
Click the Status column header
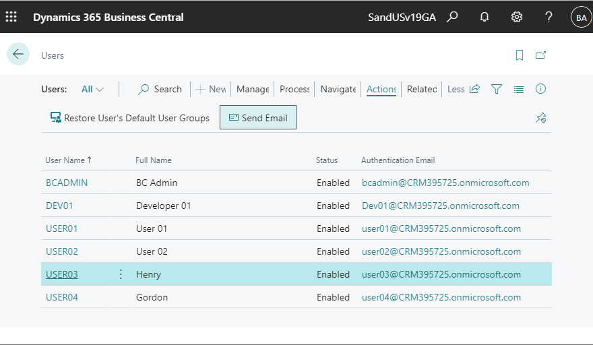pyautogui.click(x=327, y=160)
